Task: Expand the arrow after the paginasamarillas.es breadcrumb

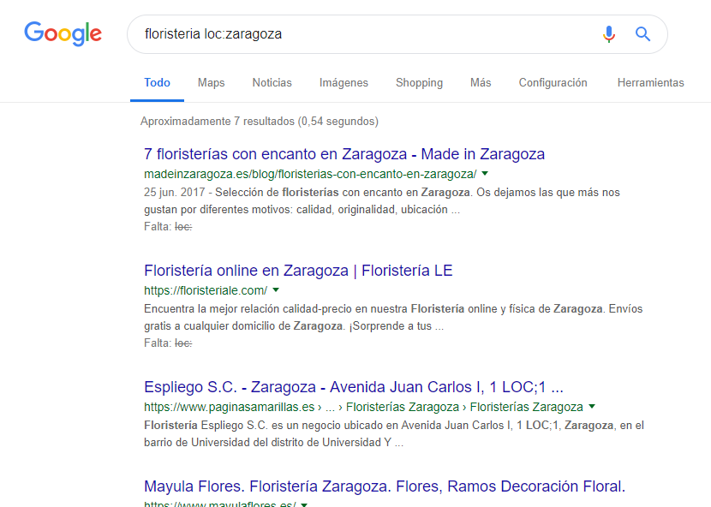Action: coord(592,407)
